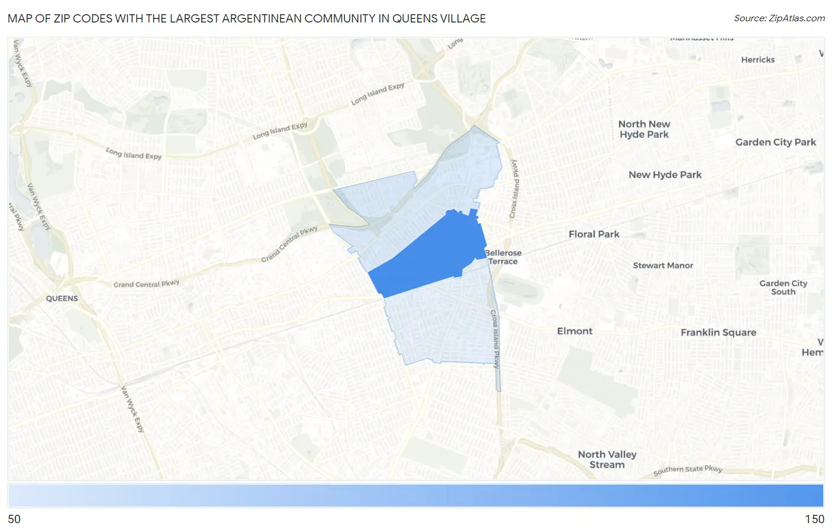Image resolution: width=832 pixels, height=532 pixels.
Task: Click the Source: ZipAtlas.com text
Action: coord(779,18)
